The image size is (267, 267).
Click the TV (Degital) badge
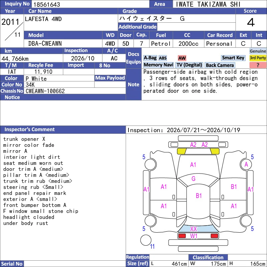point(189,65)
